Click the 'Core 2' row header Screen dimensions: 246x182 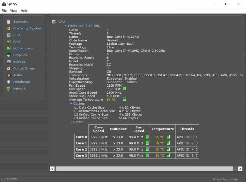pos(81,149)
